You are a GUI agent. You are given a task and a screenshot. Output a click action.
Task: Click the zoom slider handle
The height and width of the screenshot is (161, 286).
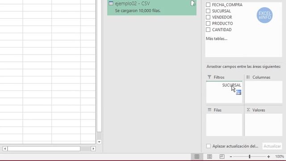[x=249, y=157]
